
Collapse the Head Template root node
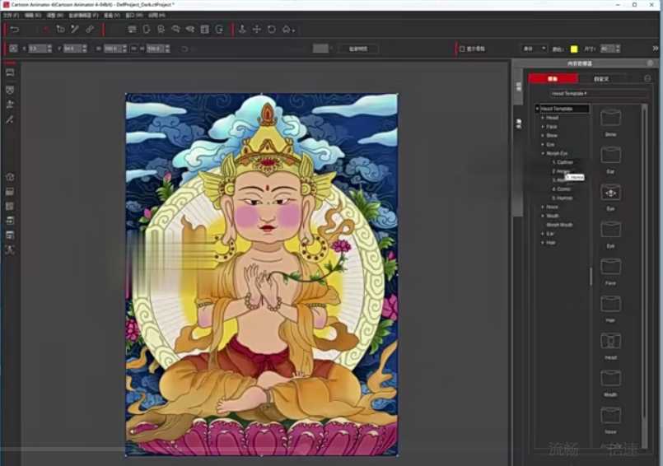[538, 109]
